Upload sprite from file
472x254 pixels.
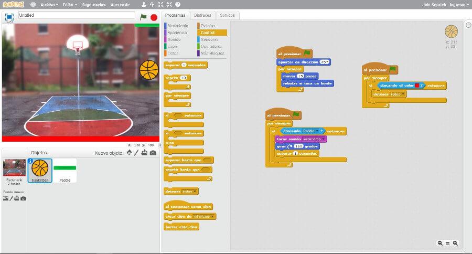(x=145, y=153)
